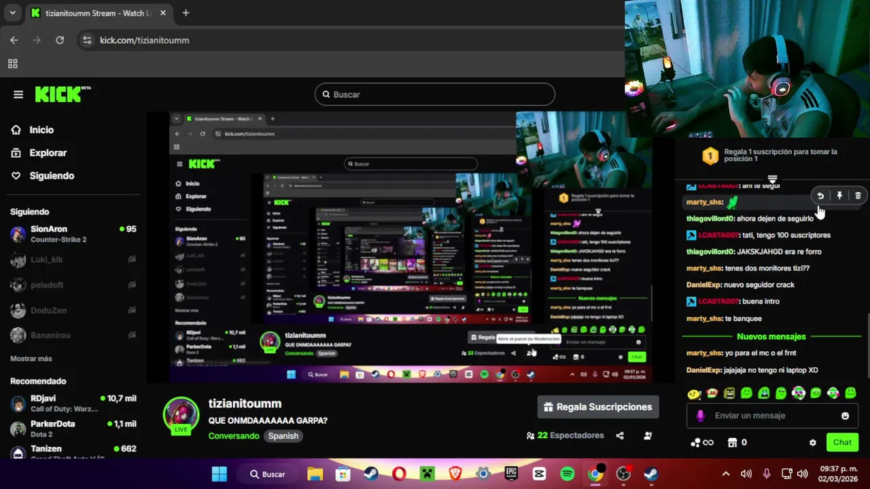
Task: Focus the Enviar un mensaje input
Action: pos(772,416)
